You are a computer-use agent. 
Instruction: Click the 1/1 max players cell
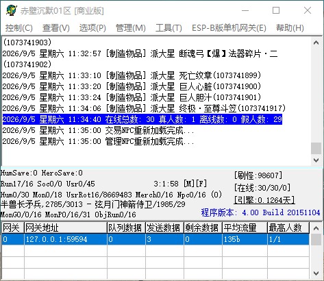coord(288,239)
